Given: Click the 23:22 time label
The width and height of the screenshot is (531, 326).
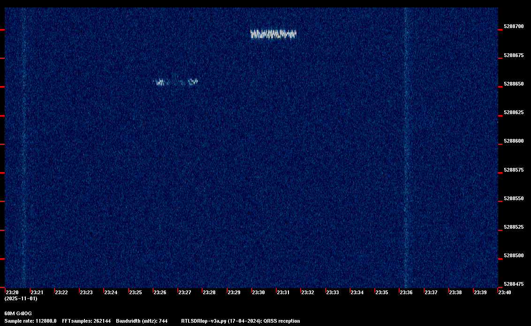Looking at the screenshot, I should pos(61,292).
